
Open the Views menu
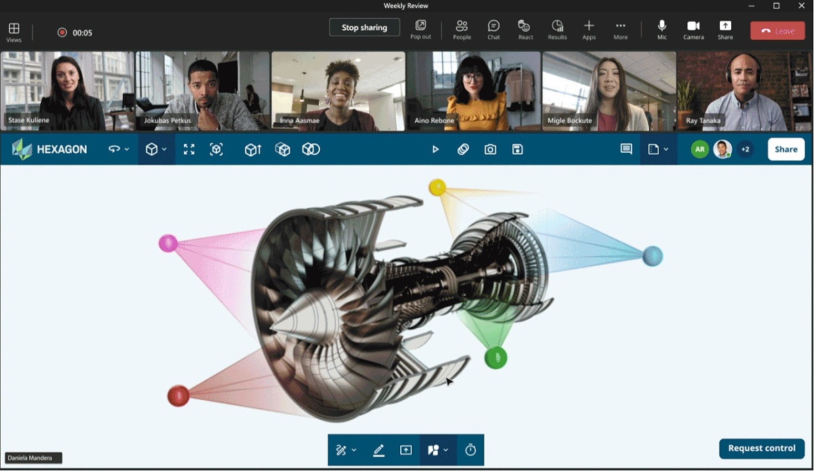point(14,30)
